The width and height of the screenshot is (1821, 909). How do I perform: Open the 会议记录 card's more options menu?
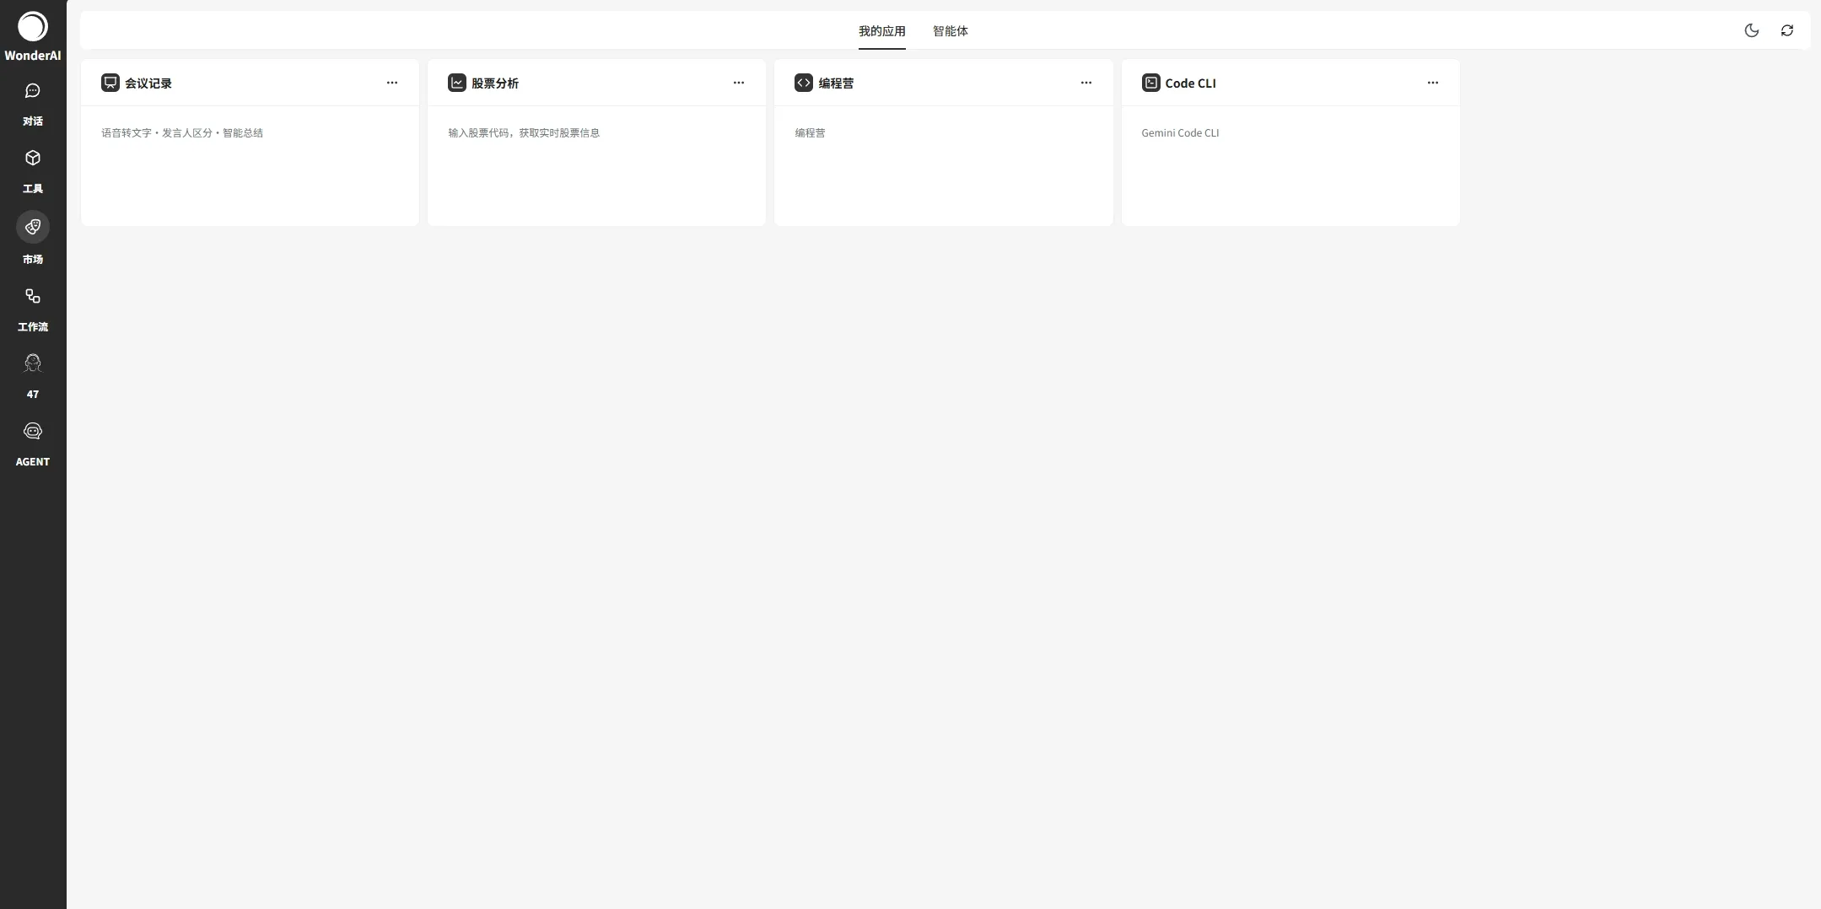pyautogui.click(x=391, y=83)
